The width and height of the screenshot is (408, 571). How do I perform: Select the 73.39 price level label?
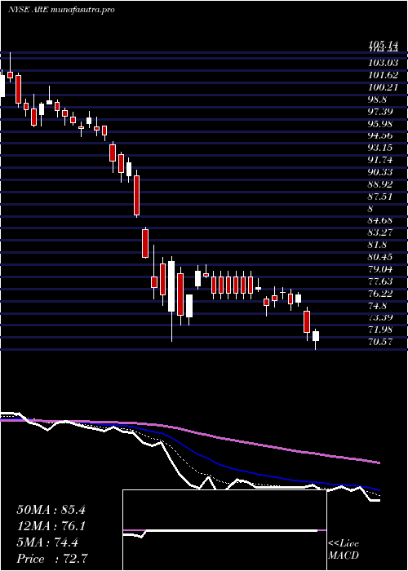pos(380,317)
